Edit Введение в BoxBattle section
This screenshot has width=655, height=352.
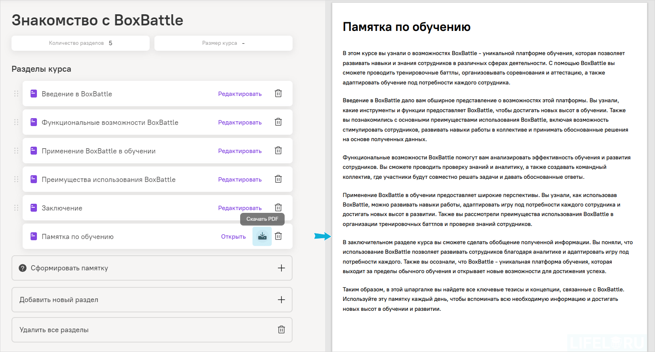(240, 94)
